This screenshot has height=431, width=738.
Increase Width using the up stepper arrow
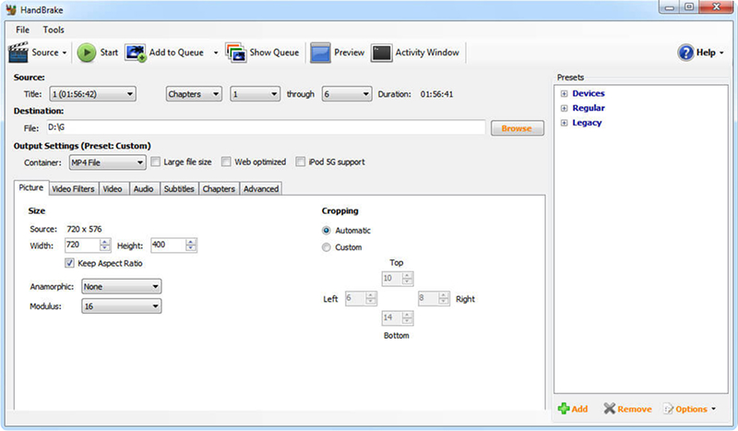tap(105, 242)
